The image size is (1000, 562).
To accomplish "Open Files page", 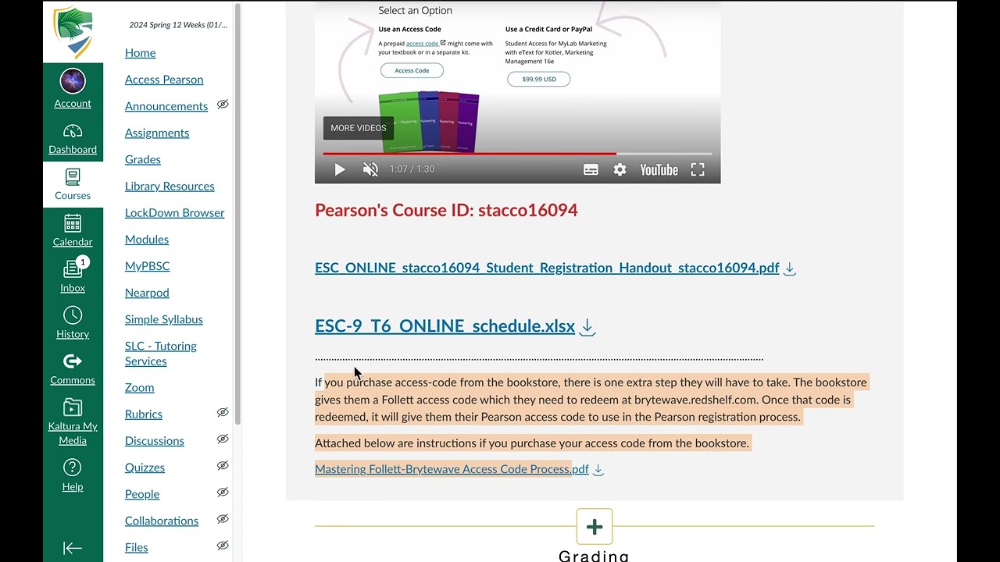I will click(137, 546).
